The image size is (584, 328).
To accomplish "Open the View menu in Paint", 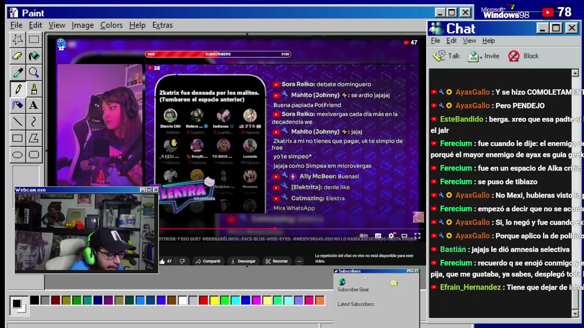I will click(x=57, y=25).
